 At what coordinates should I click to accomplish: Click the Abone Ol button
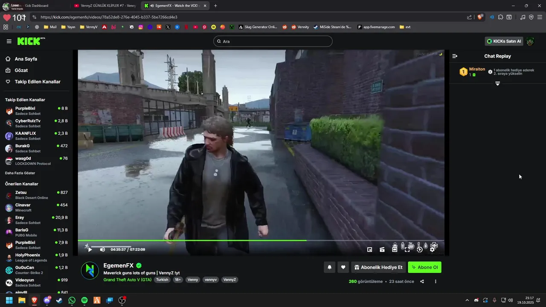click(x=425, y=267)
